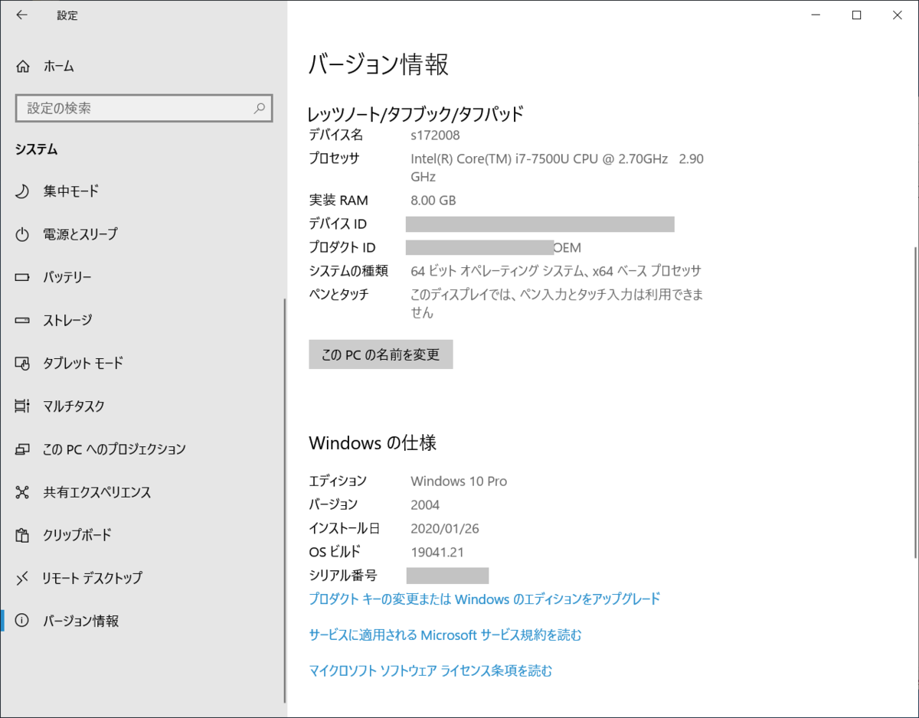
Task: Open 集中モード settings
Action: 143,191
